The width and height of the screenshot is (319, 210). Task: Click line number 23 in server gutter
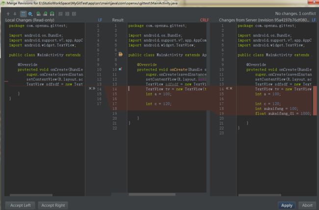coord(221,133)
